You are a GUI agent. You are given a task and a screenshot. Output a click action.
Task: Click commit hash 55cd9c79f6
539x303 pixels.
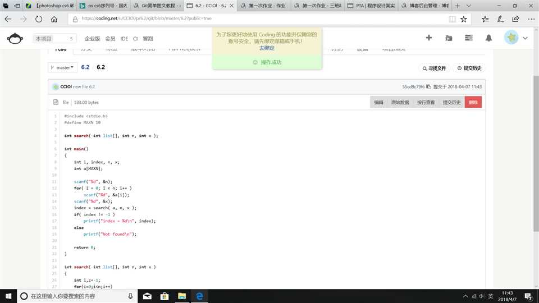[413, 86]
